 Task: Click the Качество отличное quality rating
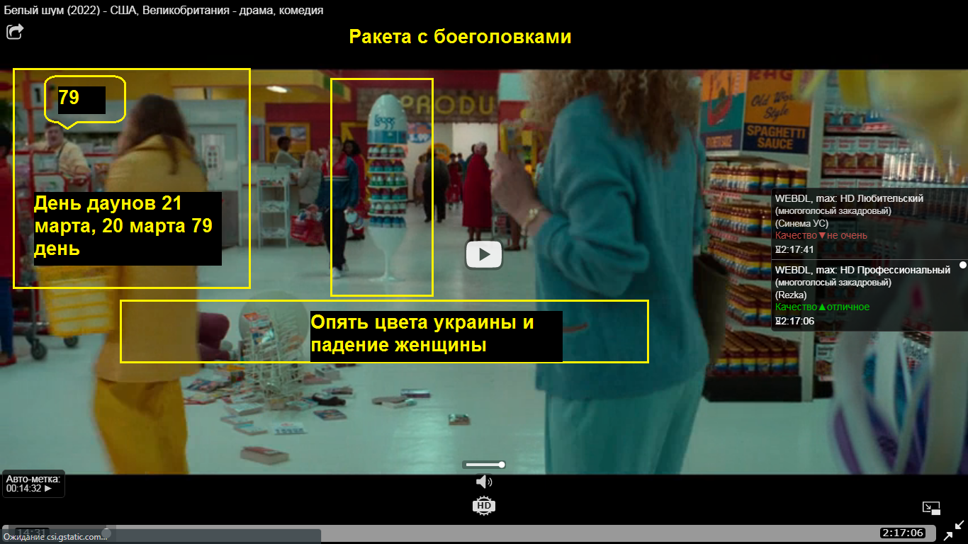click(x=822, y=307)
